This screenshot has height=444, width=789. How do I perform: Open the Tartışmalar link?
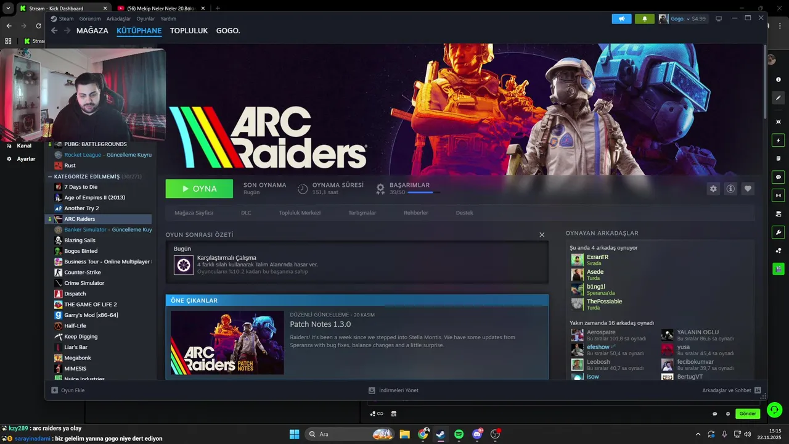pyautogui.click(x=362, y=213)
